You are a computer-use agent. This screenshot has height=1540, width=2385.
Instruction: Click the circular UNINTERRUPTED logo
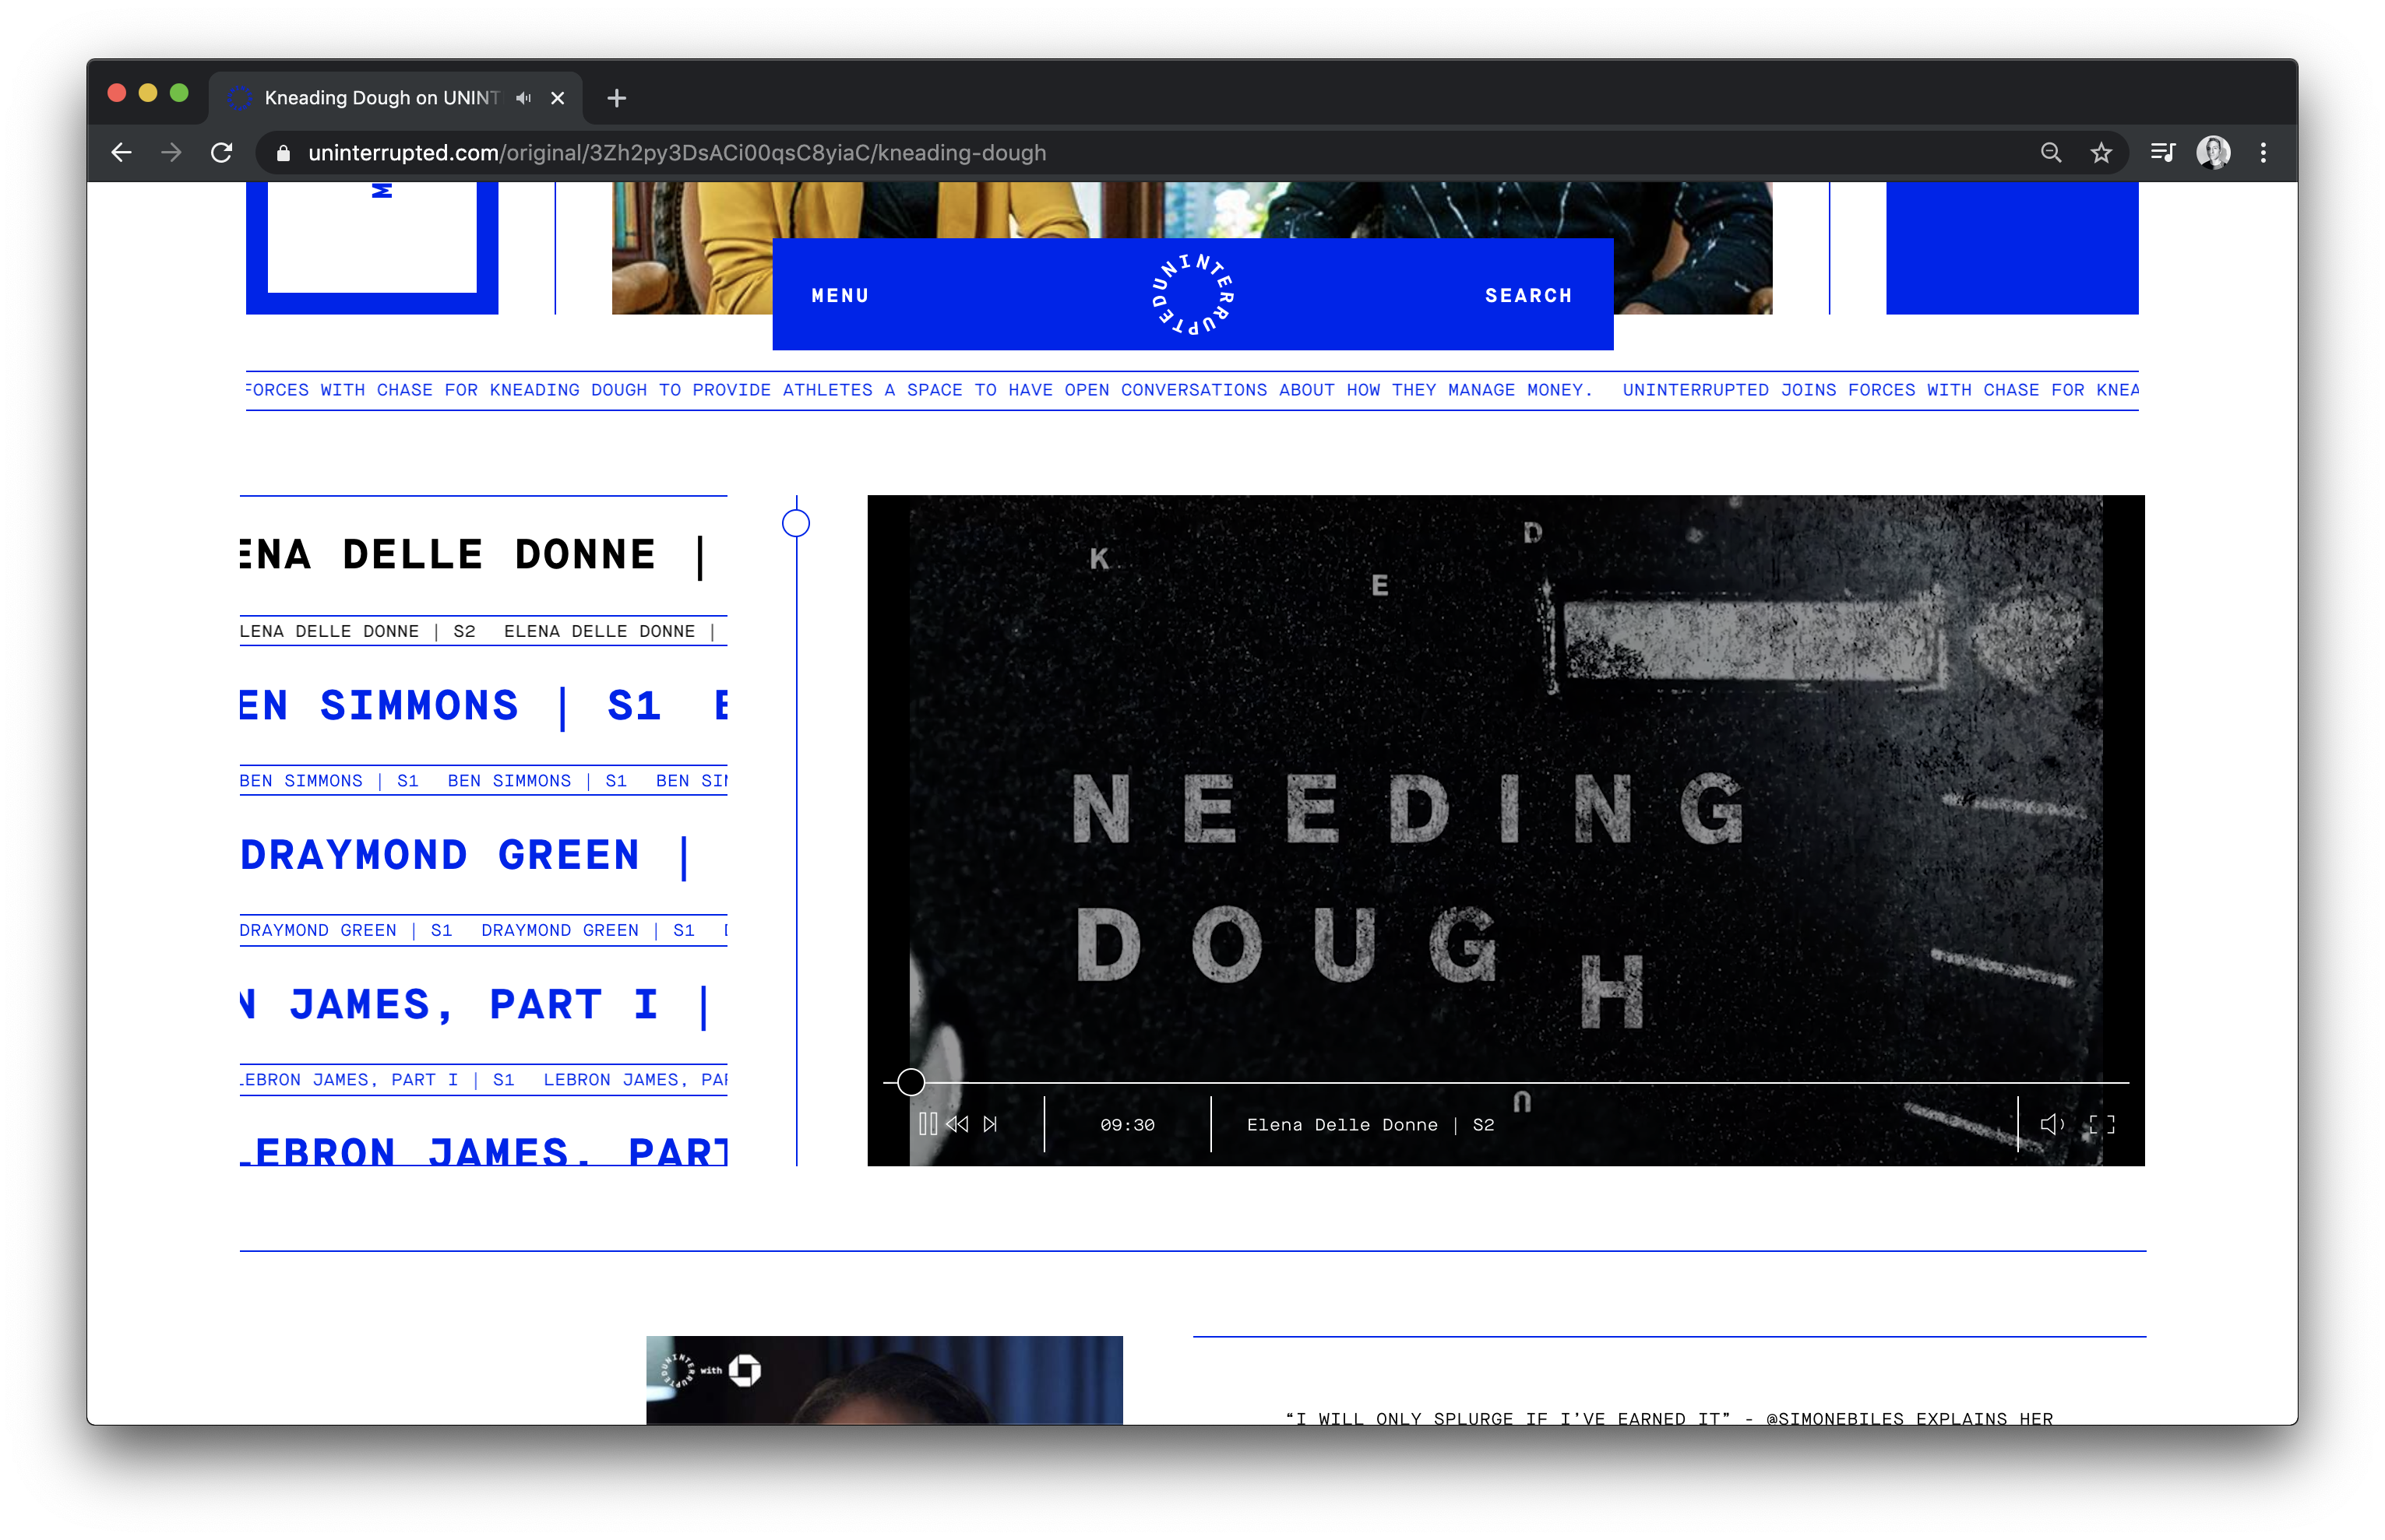[1192, 294]
